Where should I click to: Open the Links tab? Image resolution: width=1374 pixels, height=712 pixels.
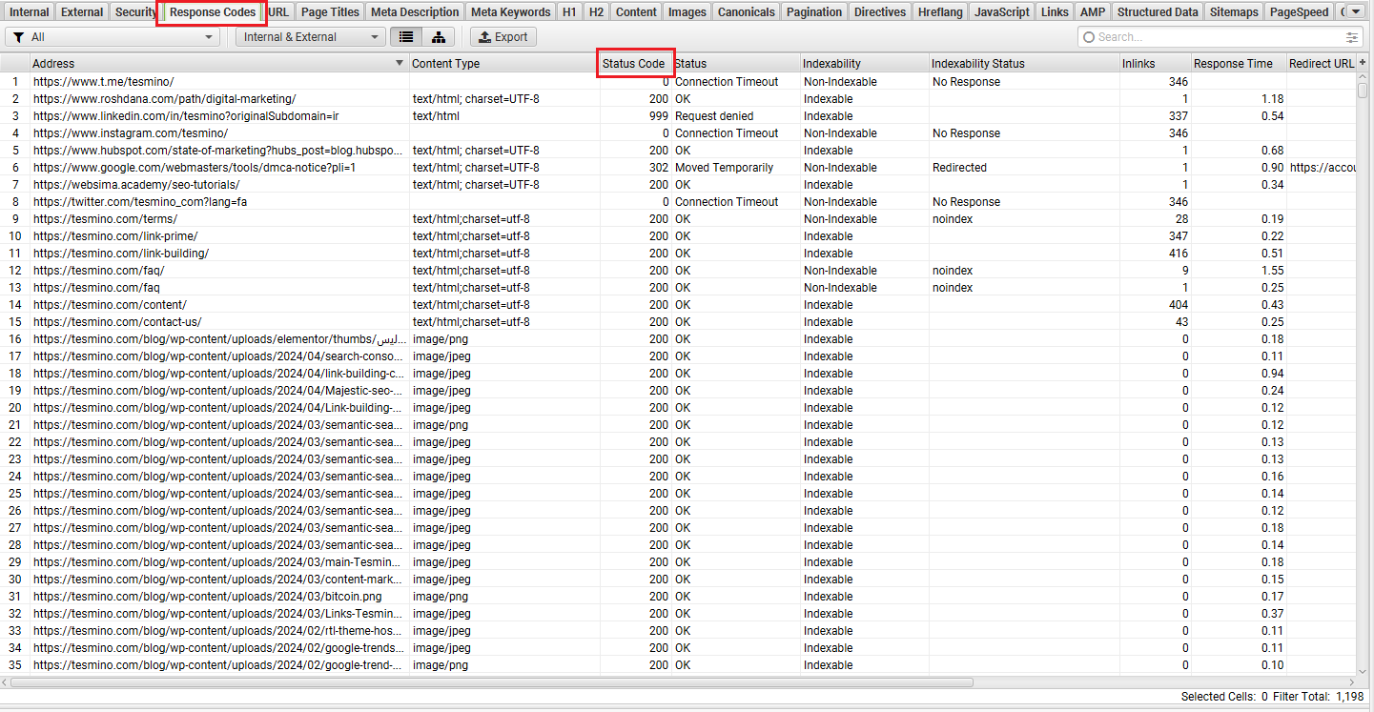(x=1055, y=12)
